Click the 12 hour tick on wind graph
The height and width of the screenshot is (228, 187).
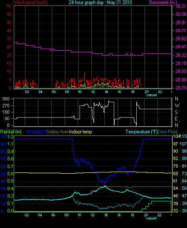click(x=93, y=92)
